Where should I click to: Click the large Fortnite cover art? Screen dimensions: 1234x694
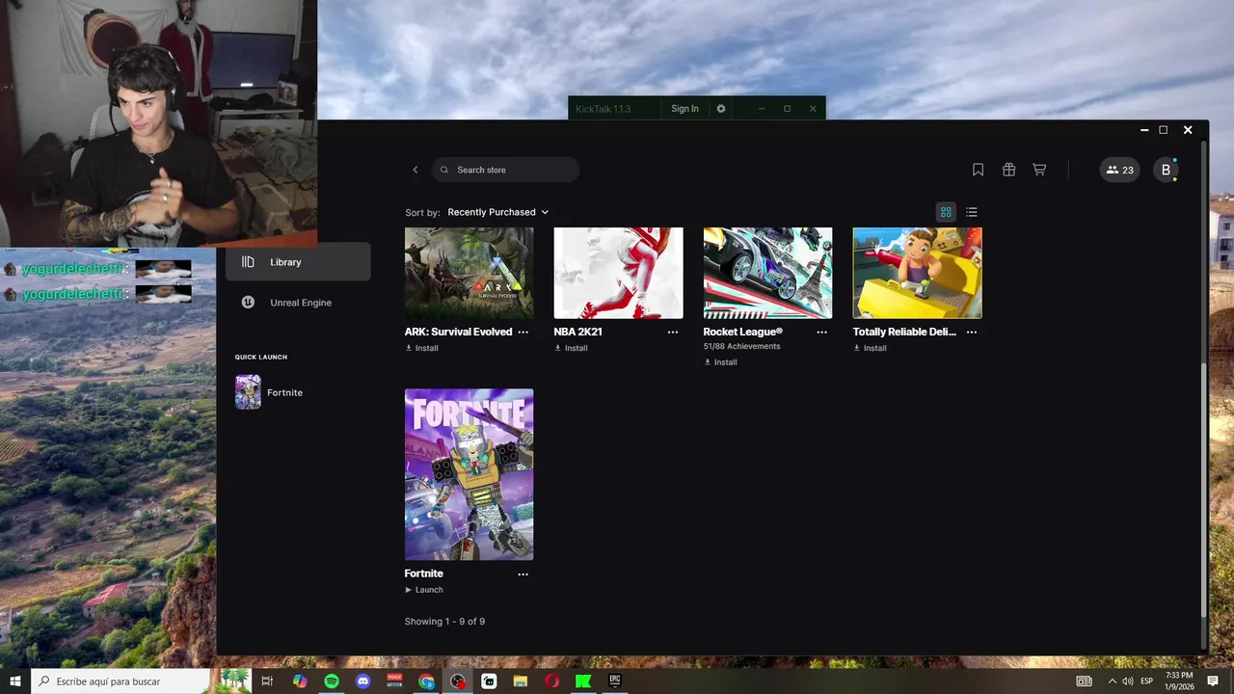click(x=469, y=474)
